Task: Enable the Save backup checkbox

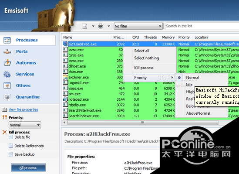Action: [x=11, y=154]
